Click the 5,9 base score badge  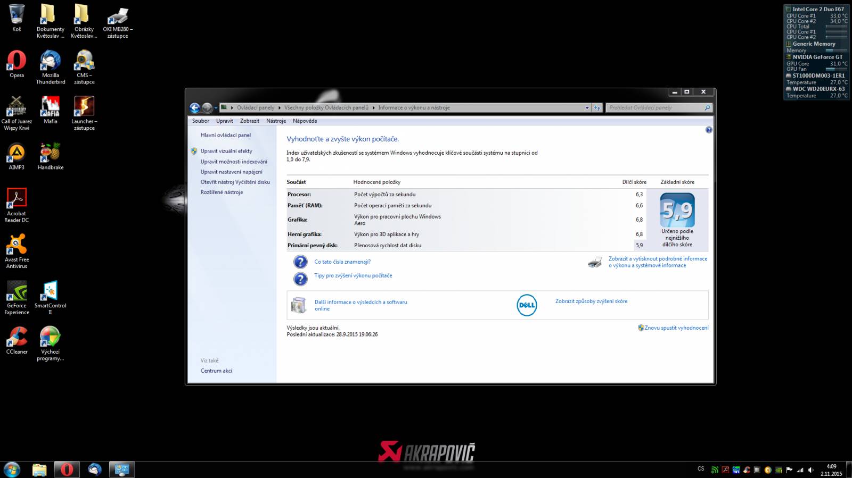tap(677, 210)
